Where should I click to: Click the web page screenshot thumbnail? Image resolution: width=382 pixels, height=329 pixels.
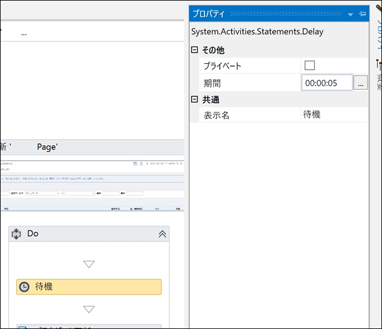click(x=92, y=186)
